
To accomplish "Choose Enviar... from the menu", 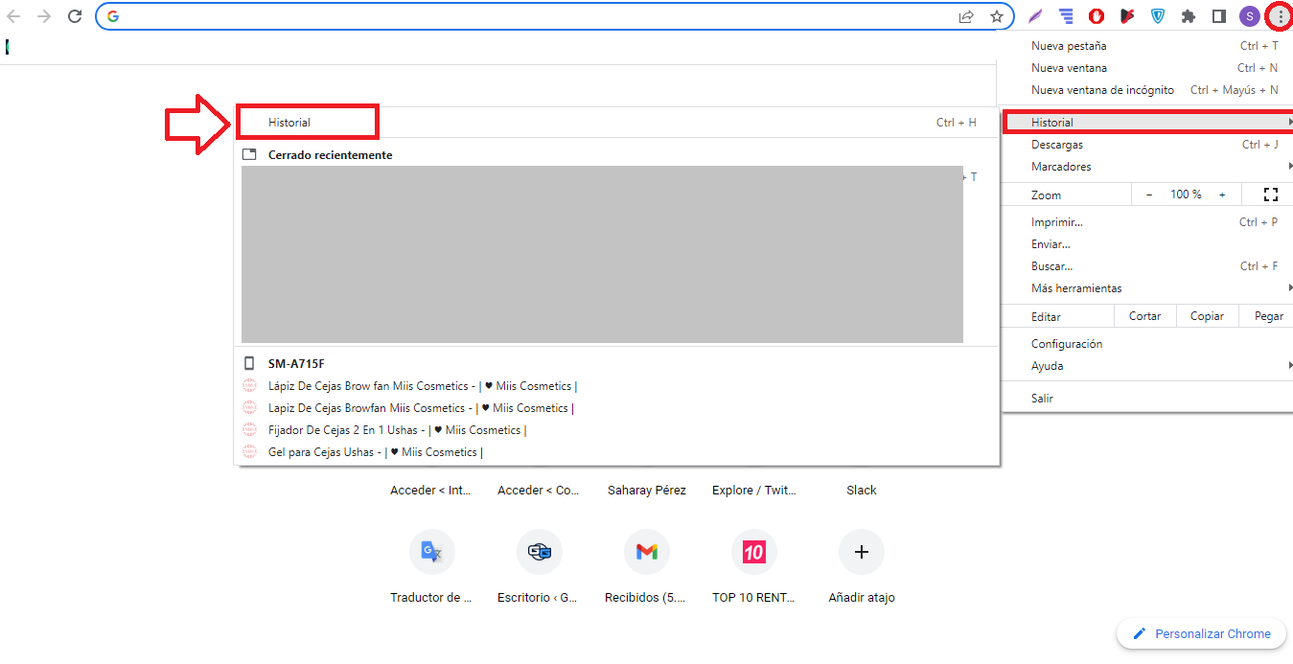I will coord(1146,244).
